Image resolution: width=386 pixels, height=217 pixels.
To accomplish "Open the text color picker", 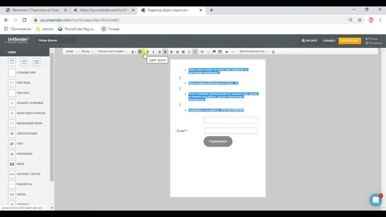I will [x=133, y=52].
